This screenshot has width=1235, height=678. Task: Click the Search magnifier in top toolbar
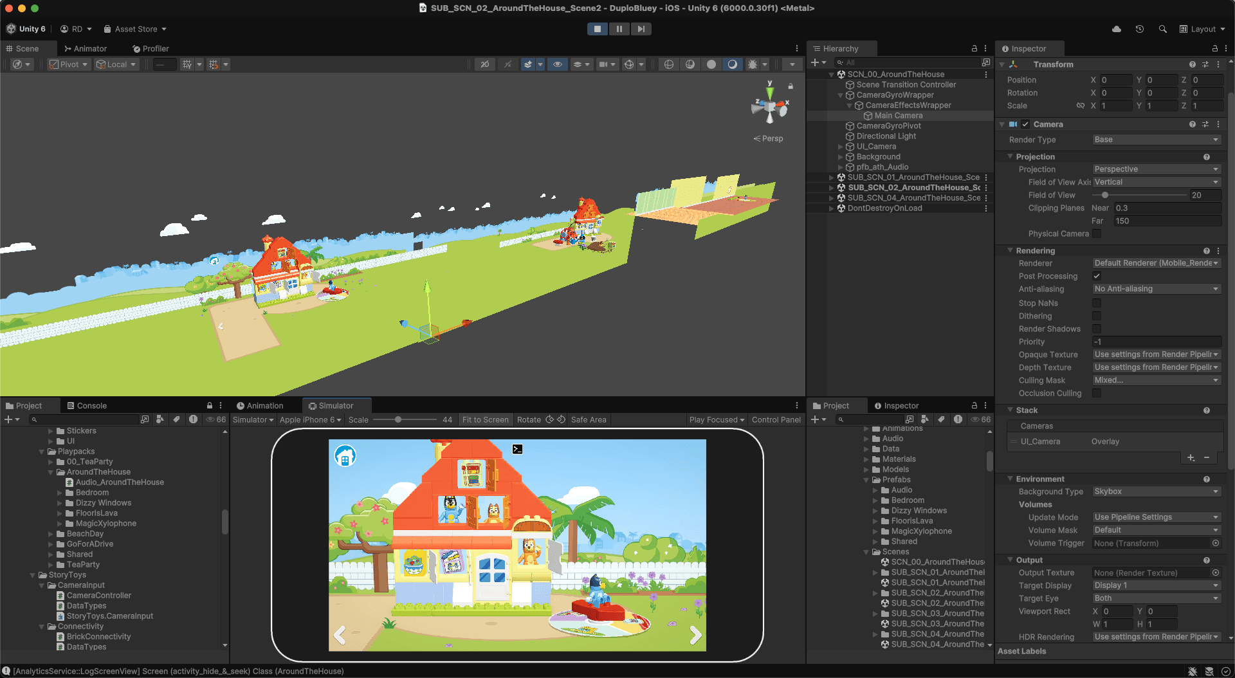pos(1162,29)
